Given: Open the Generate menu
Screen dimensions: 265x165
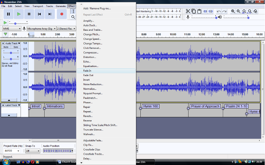Looking at the screenshot, I should click(x=61, y=6).
